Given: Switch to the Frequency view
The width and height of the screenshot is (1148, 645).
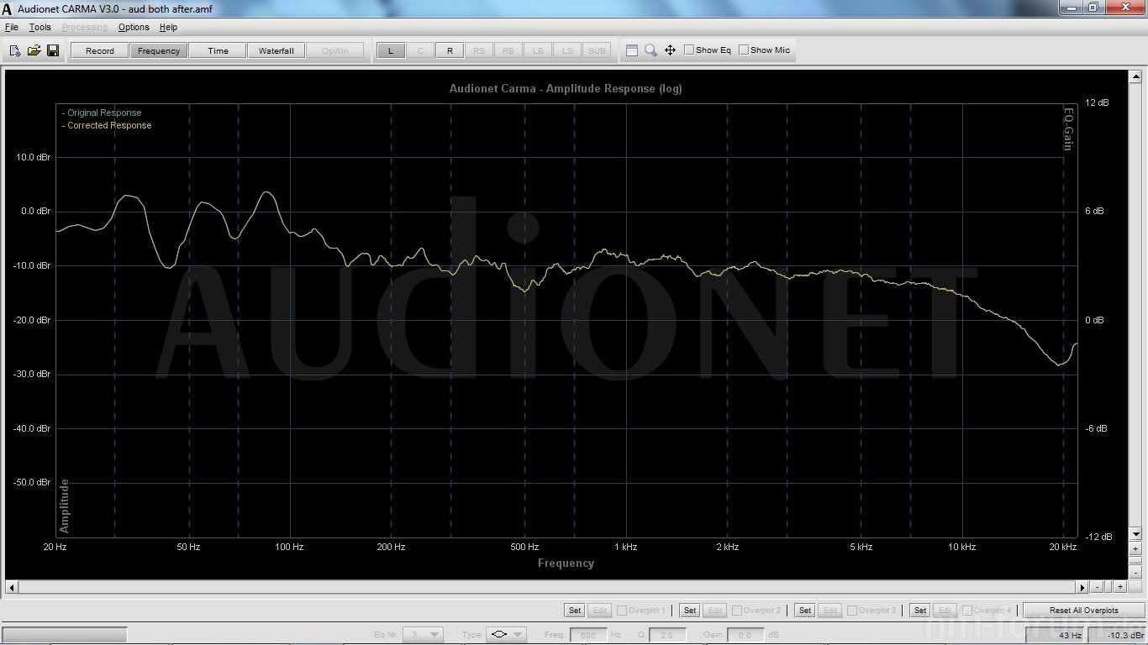Looking at the screenshot, I should pos(159,50).
